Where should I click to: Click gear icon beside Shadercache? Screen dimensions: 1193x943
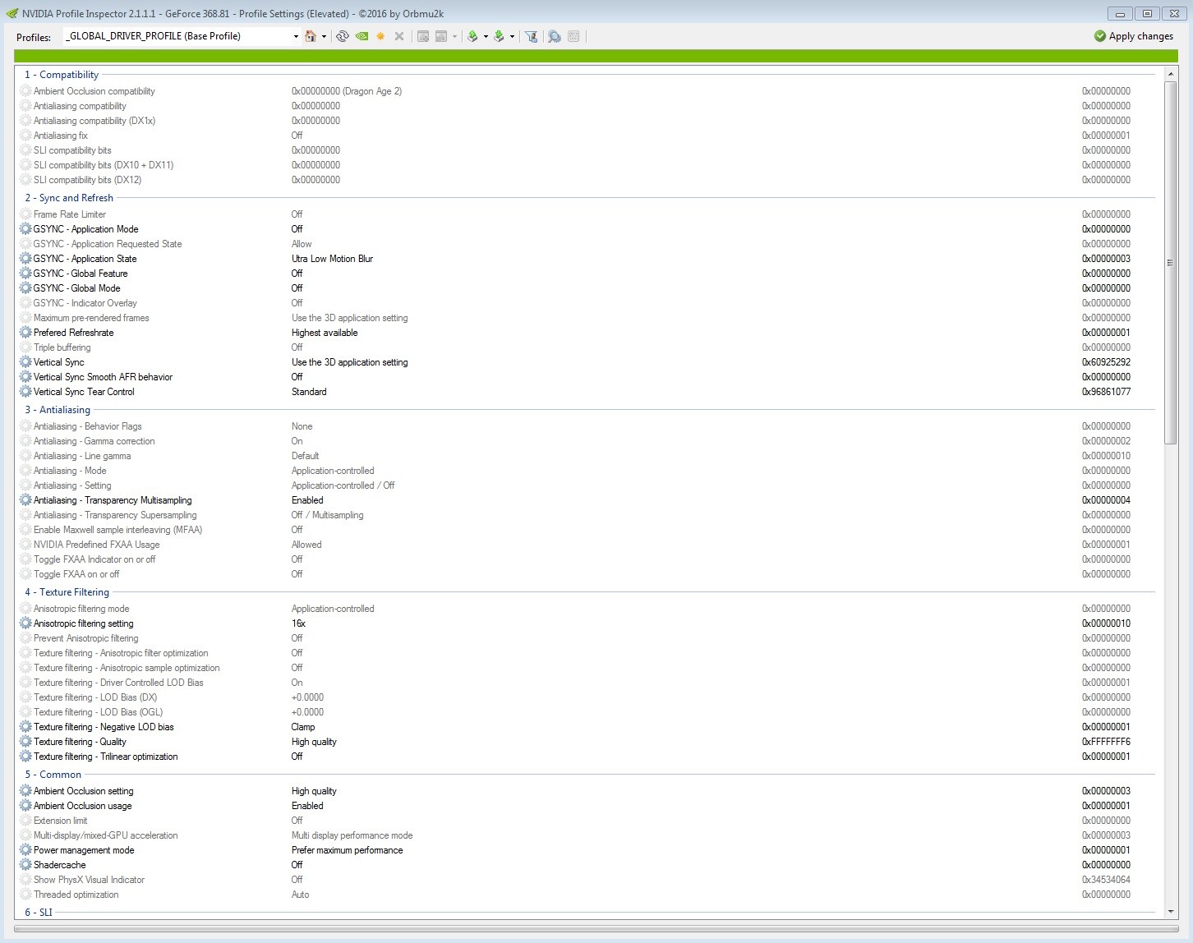(x=25, y=865)
